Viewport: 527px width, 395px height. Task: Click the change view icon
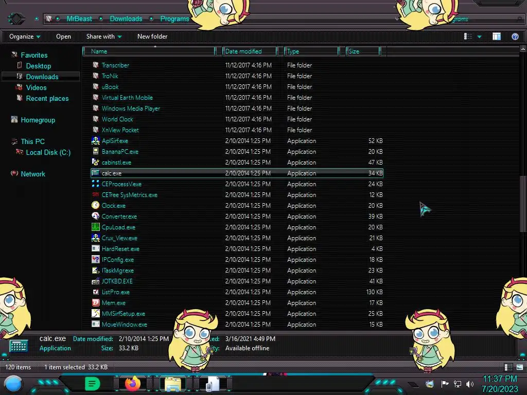[x=468, y=37]
